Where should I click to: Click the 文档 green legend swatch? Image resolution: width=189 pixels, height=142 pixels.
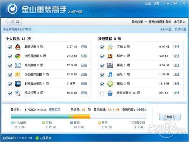pos(43,123)
